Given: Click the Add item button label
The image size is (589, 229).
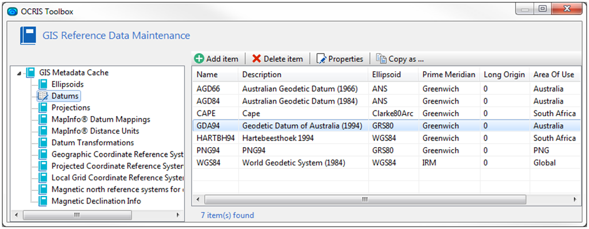Looking at the screenshot, I should pyautogui.click(x=222, y=59).
